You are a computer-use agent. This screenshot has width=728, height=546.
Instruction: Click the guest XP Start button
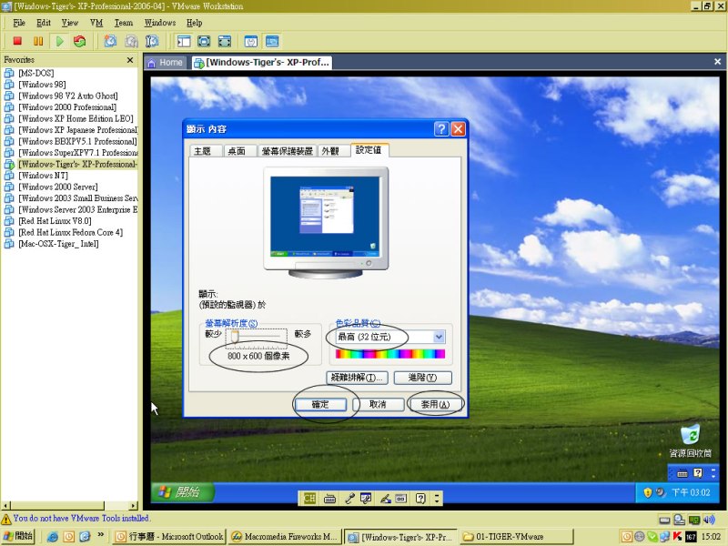[183, 492]
